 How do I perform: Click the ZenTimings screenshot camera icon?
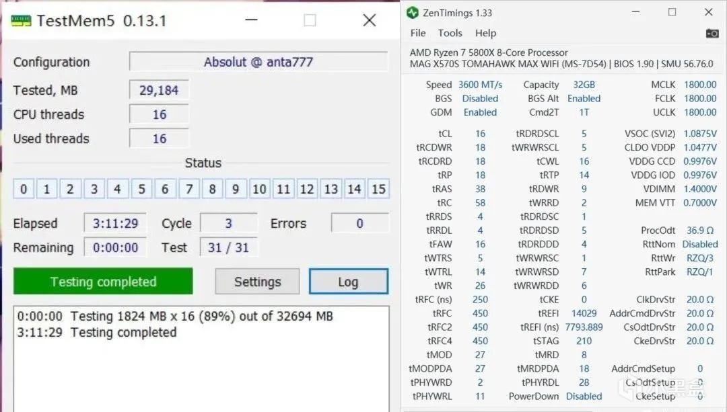[712, 34]
